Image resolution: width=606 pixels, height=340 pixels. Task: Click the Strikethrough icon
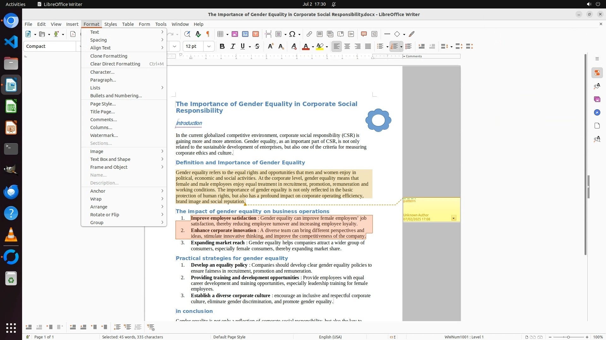(x=257, y=46)
